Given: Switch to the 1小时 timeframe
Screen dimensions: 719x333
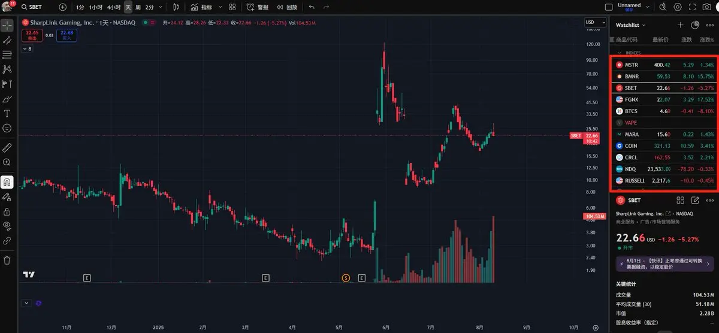Looking at the screenshot, I should [x=96, y=7].
